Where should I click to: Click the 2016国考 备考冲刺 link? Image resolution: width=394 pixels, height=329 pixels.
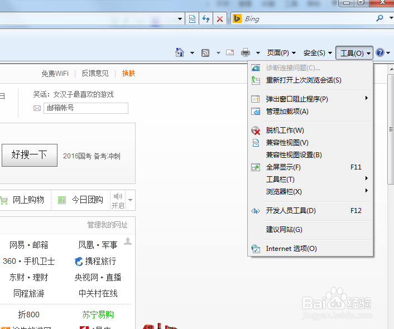(x=92, y=156)
